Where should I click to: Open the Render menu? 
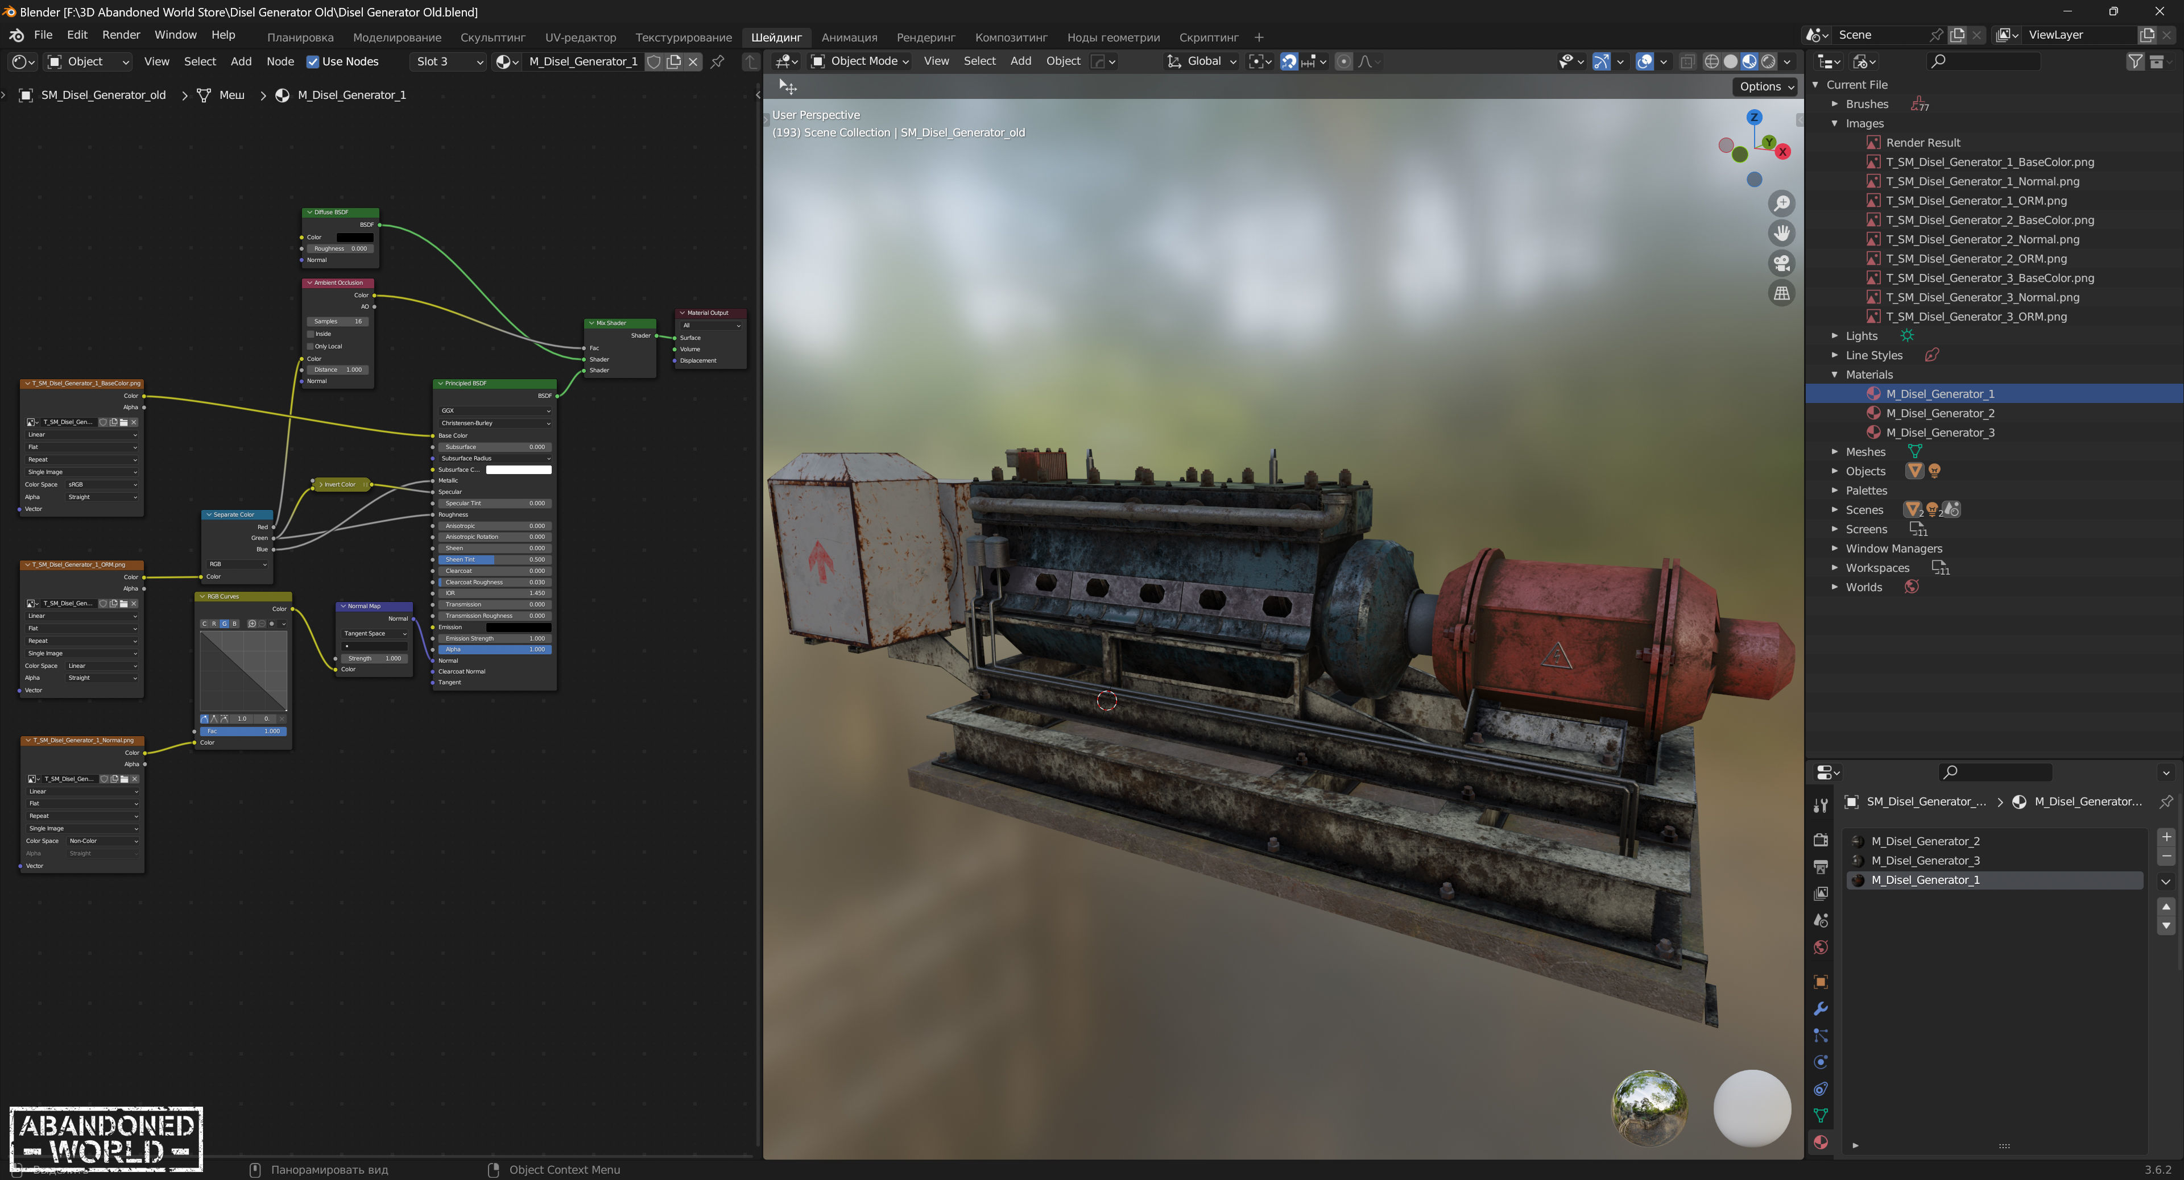tap(121, 35)
